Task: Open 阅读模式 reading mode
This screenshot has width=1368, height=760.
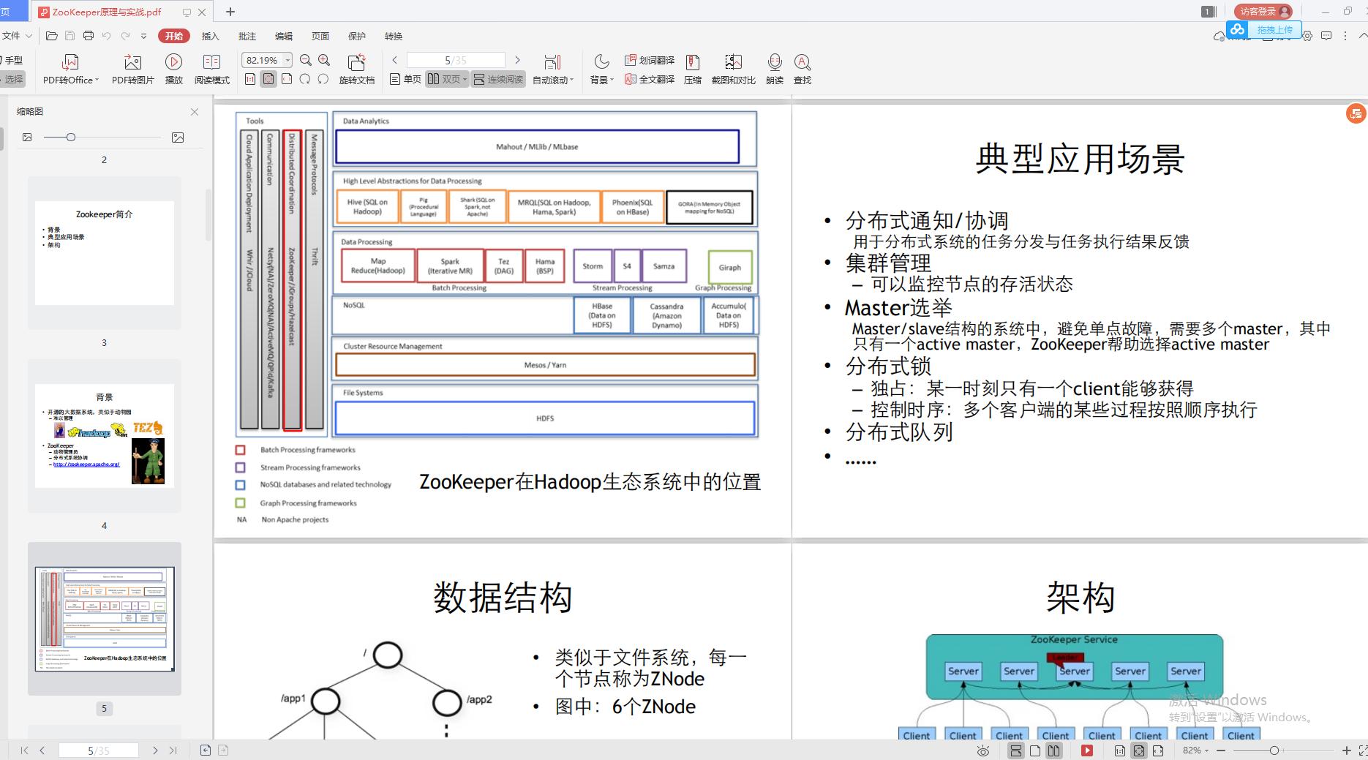Action: pyautogui.click(x=211, y=62)
